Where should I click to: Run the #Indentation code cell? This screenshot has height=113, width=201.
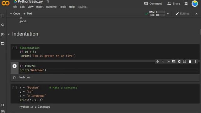[14, 48]
